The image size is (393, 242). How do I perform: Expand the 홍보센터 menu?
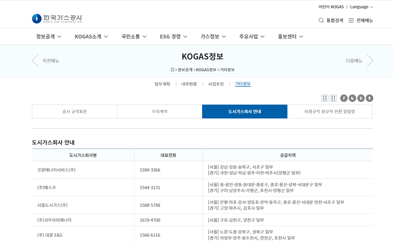[291, 37]
